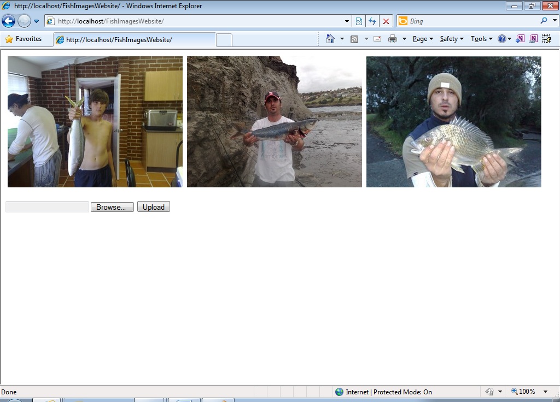Expand the zoom level dropdown arrow

click(x=545, y=392)
